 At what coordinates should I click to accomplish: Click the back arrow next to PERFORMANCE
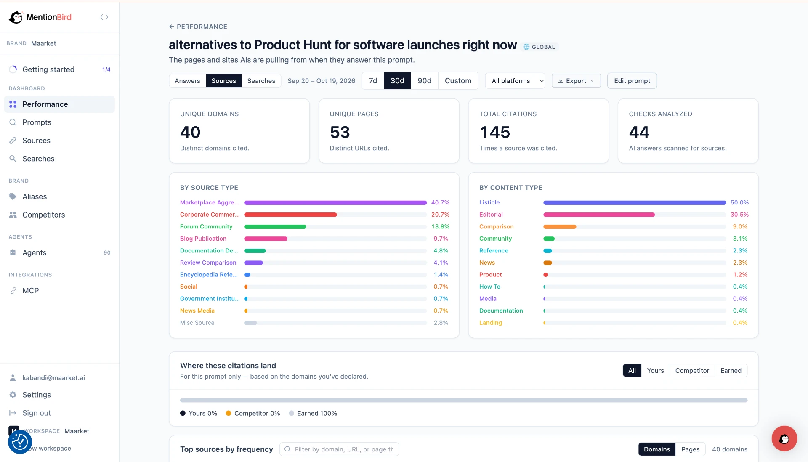coord(172,27)
